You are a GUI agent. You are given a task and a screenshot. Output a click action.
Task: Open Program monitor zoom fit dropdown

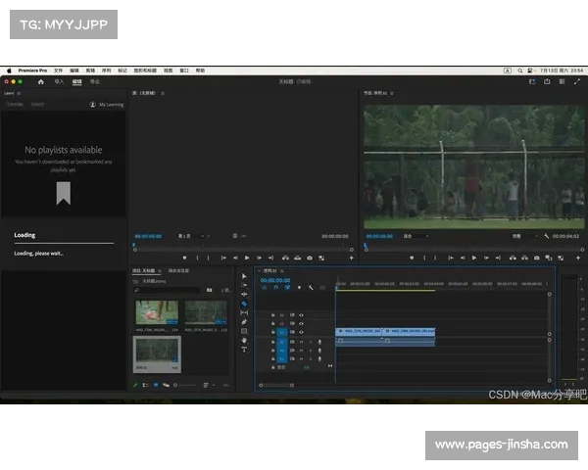coord(416,236)
